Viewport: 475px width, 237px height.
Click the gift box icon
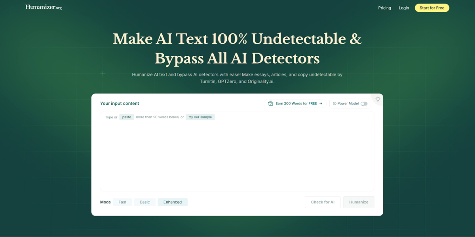[271, 103]
